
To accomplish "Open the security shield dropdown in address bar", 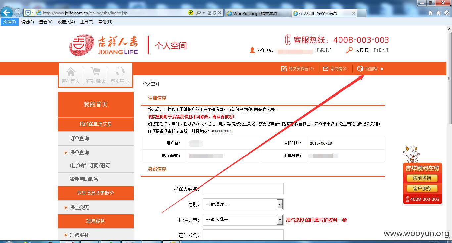I will coord(32,13).
